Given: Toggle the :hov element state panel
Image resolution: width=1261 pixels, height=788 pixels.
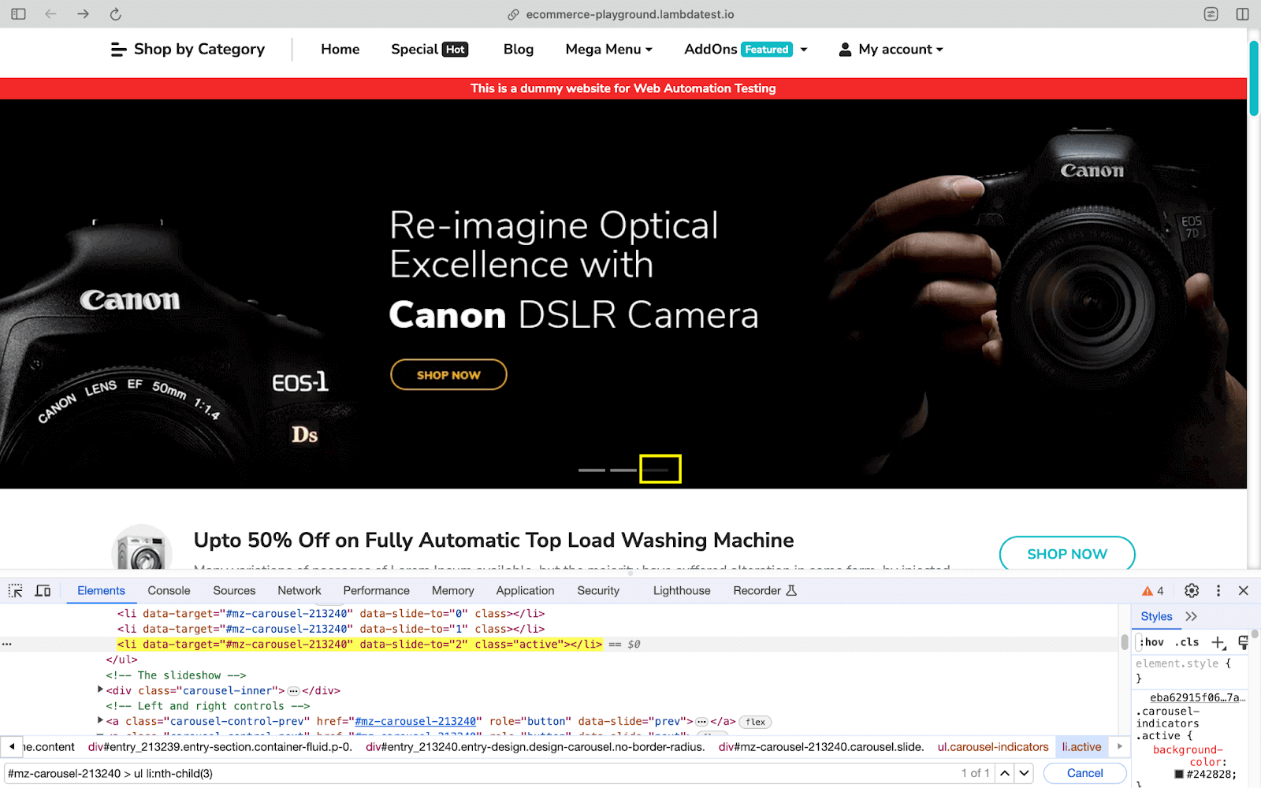Looking at the screenshot, I should click(x=1151, y=642).
